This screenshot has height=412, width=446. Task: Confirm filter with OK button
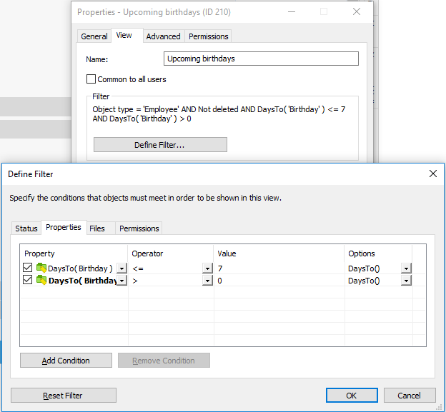click(352, 396)
